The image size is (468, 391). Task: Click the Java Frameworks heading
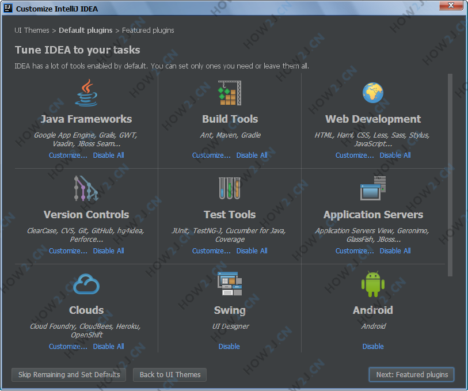[86, 119]
